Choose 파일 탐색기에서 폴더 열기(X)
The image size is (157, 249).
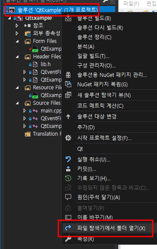pyautogui.click(x=111, y=228)
